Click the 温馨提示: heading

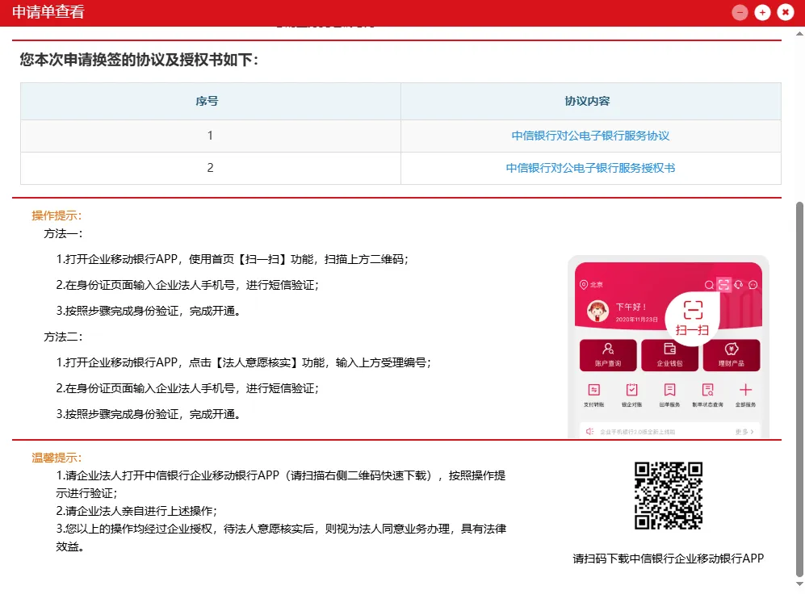(x=57, y=458)
